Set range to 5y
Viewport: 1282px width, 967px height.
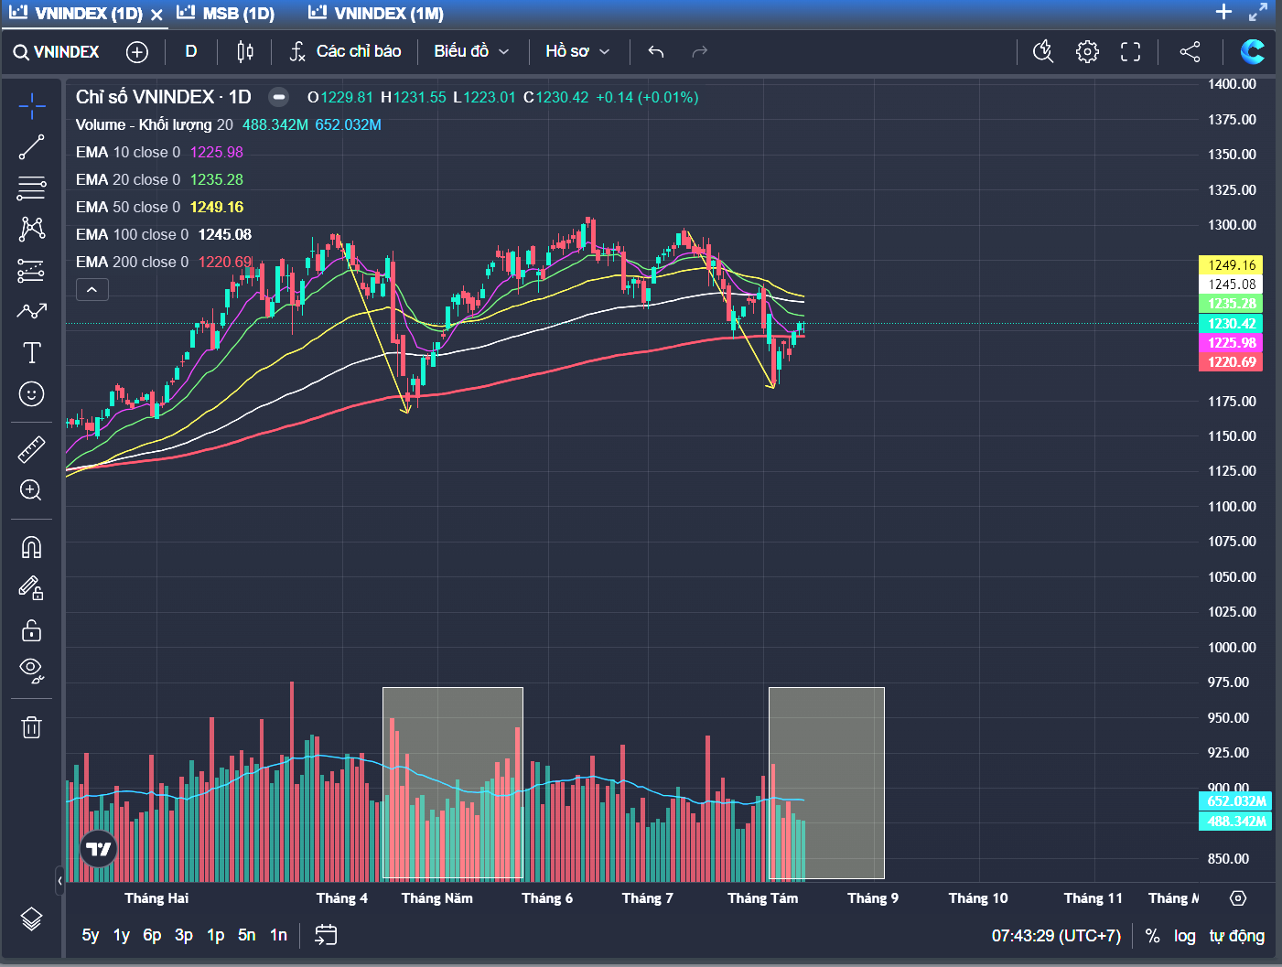[91, 935]
